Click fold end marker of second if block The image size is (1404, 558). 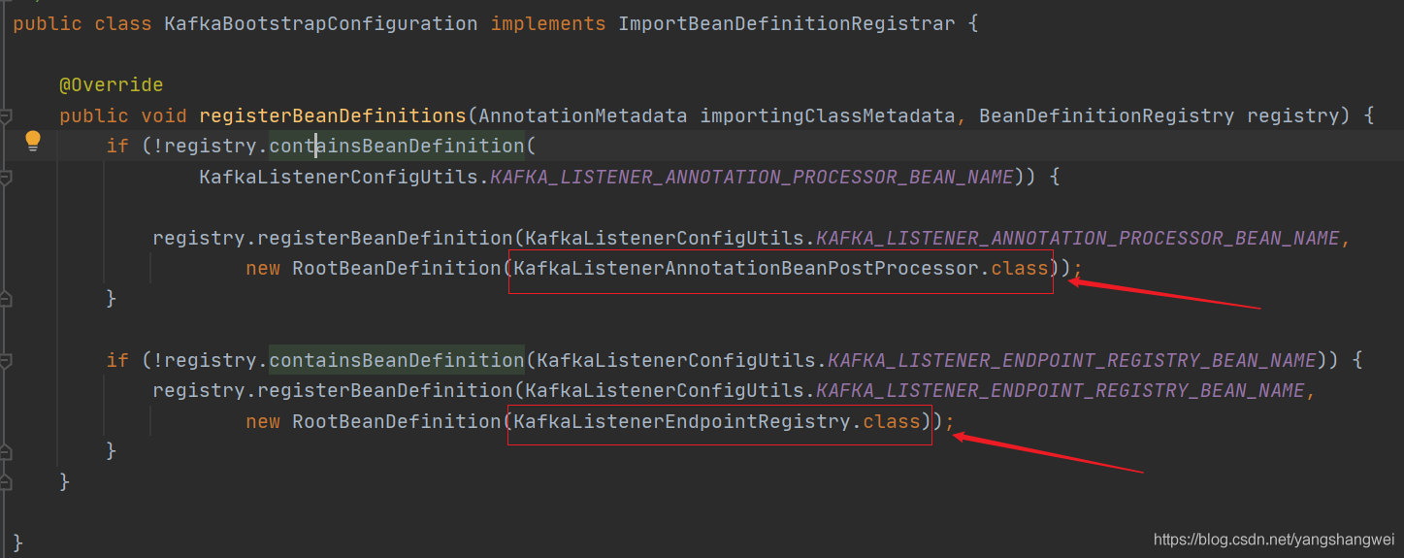(5, 451)
